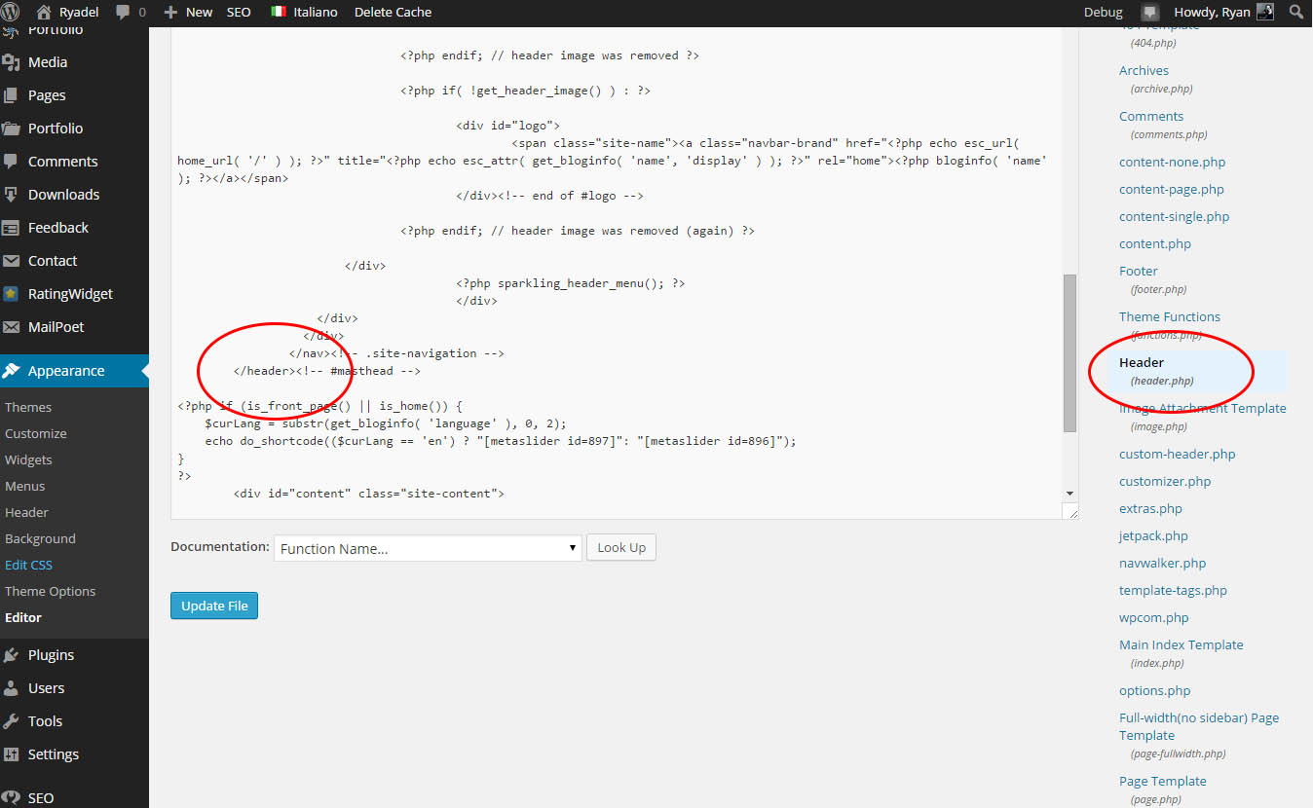Open Media from the sidebar icon
1313x808 pixels.
[12, 62]
